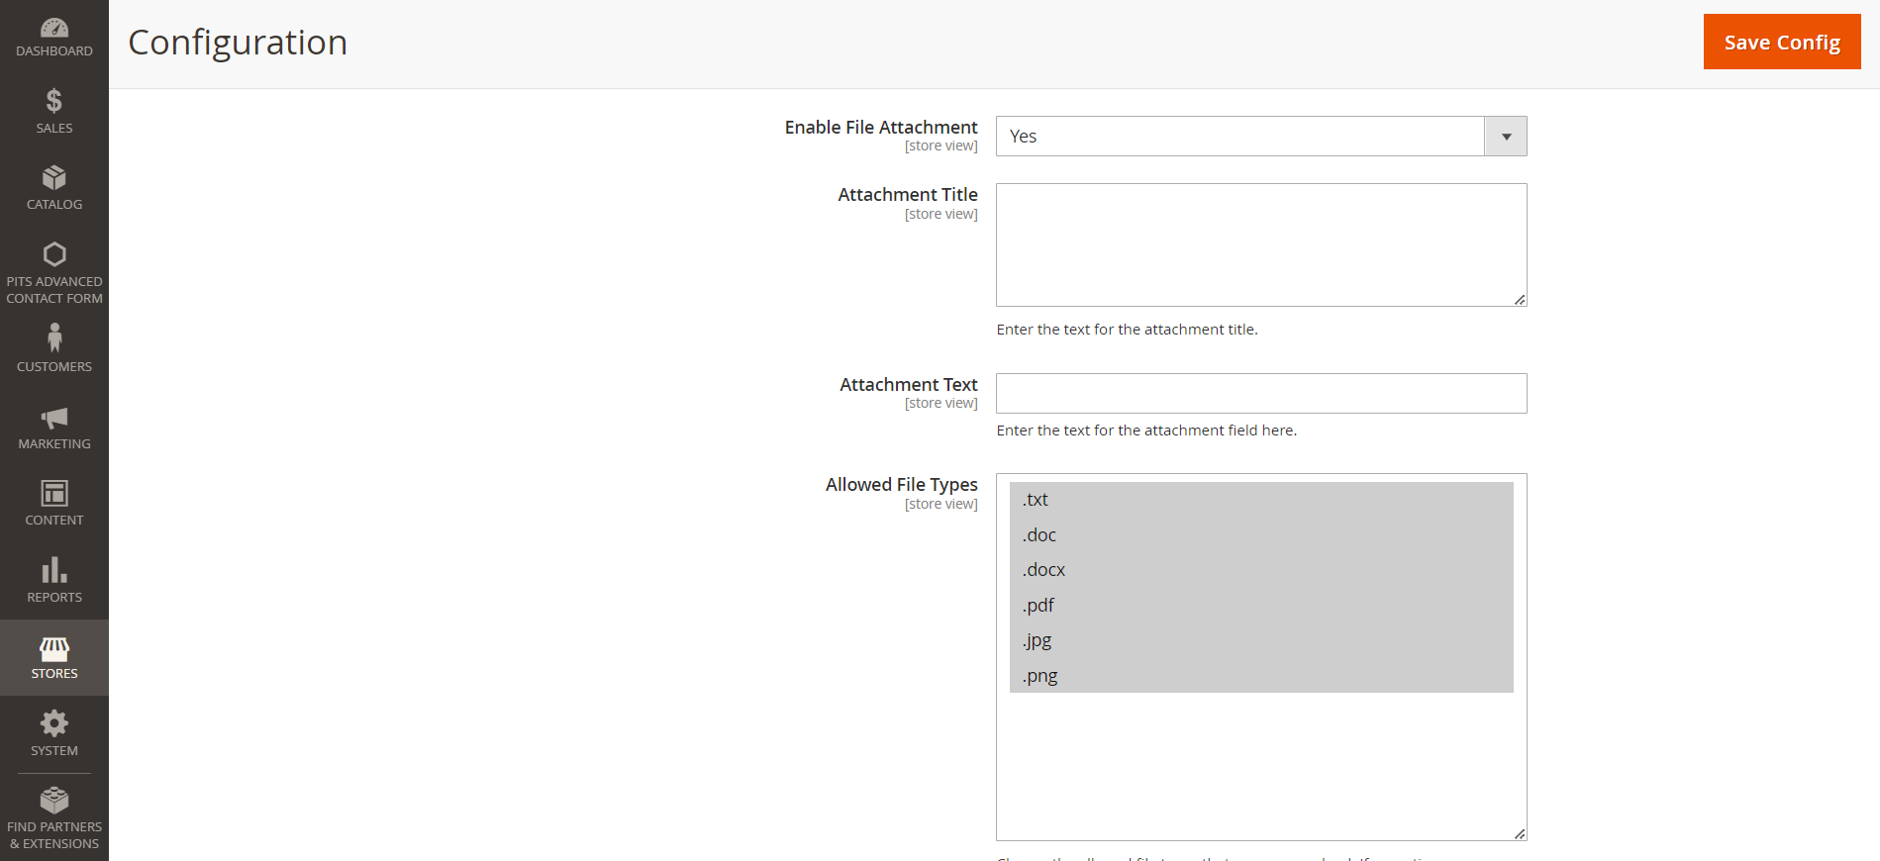1880x861 pixels.
Task: Grab the Allowed File Types resize handle
Action: (1520, 833)
